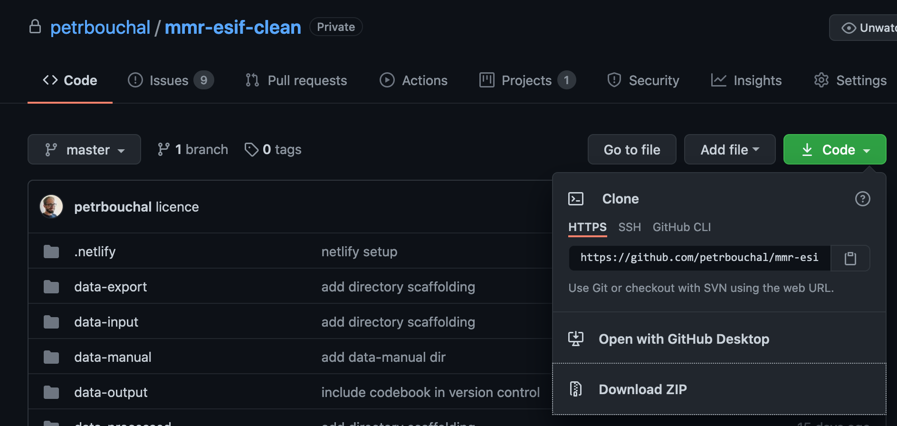Click the Issues count badge 9
Viewport: 897px width, 426px height.
tap(204, 80)
